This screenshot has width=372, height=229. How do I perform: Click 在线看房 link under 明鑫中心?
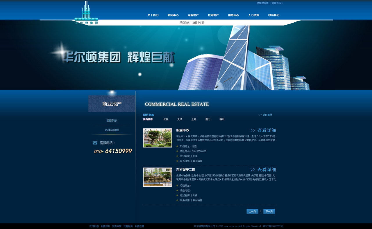point(185,156)
